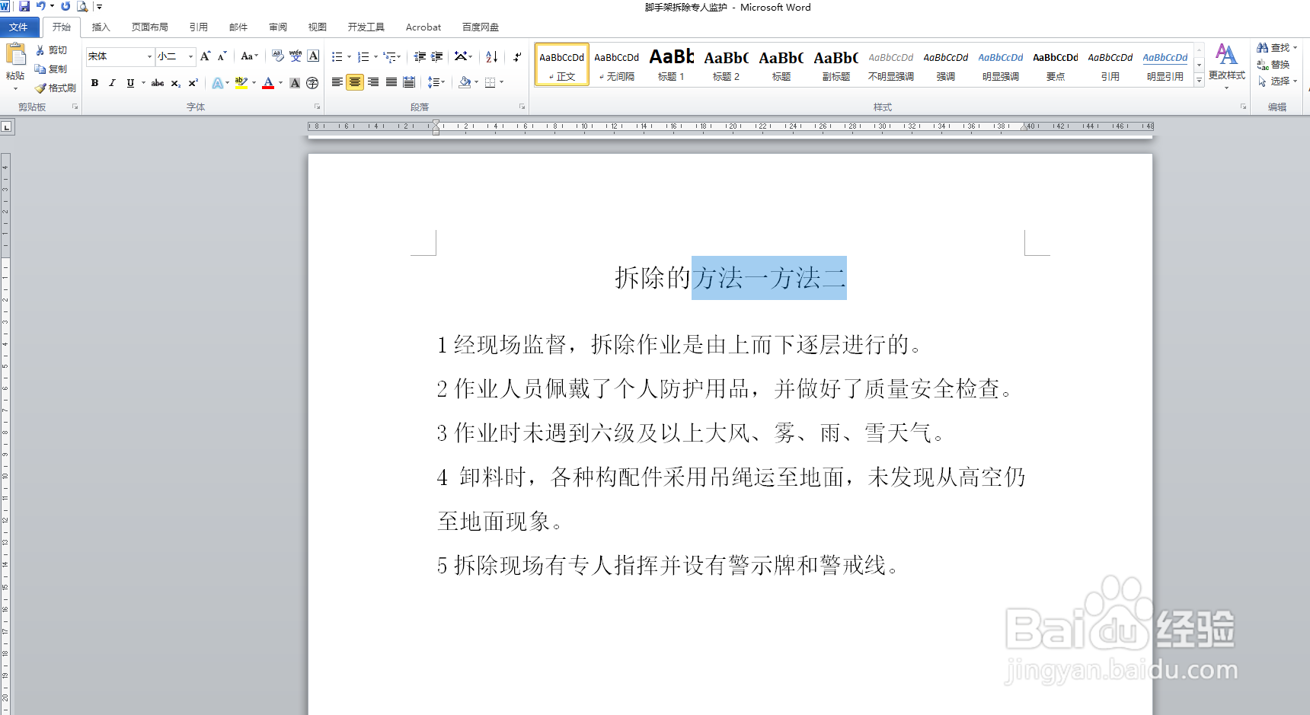
Task: Click the Print Preview icon in quick access toolbar
Action: (82, 6)
